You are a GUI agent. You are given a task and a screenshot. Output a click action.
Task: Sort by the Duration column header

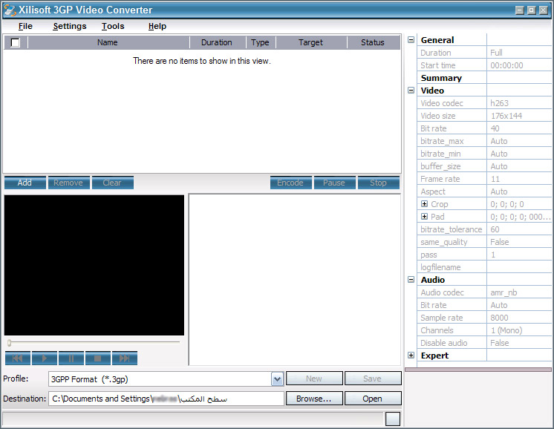tap(218, 43)
